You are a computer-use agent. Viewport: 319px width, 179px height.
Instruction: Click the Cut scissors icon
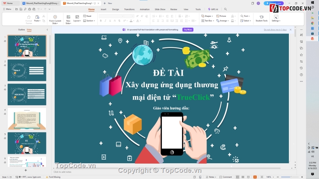[x=44, y=16]
